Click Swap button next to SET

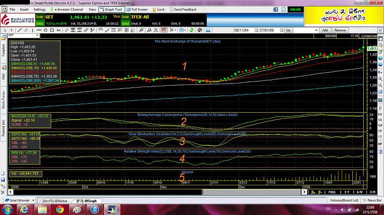tap(39, 17)
